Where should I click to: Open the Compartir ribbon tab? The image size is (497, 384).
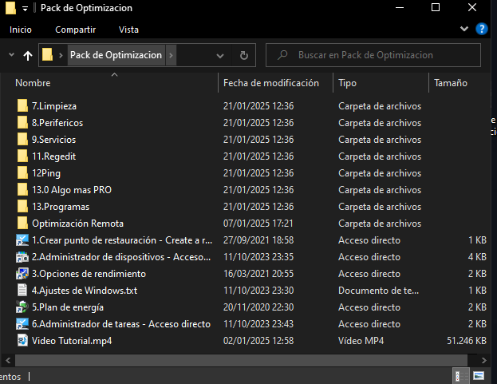click(76, 30)
